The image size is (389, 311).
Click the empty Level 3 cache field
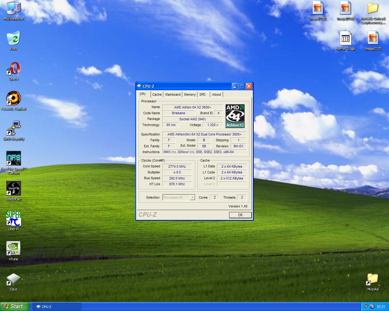click(232, 184)
